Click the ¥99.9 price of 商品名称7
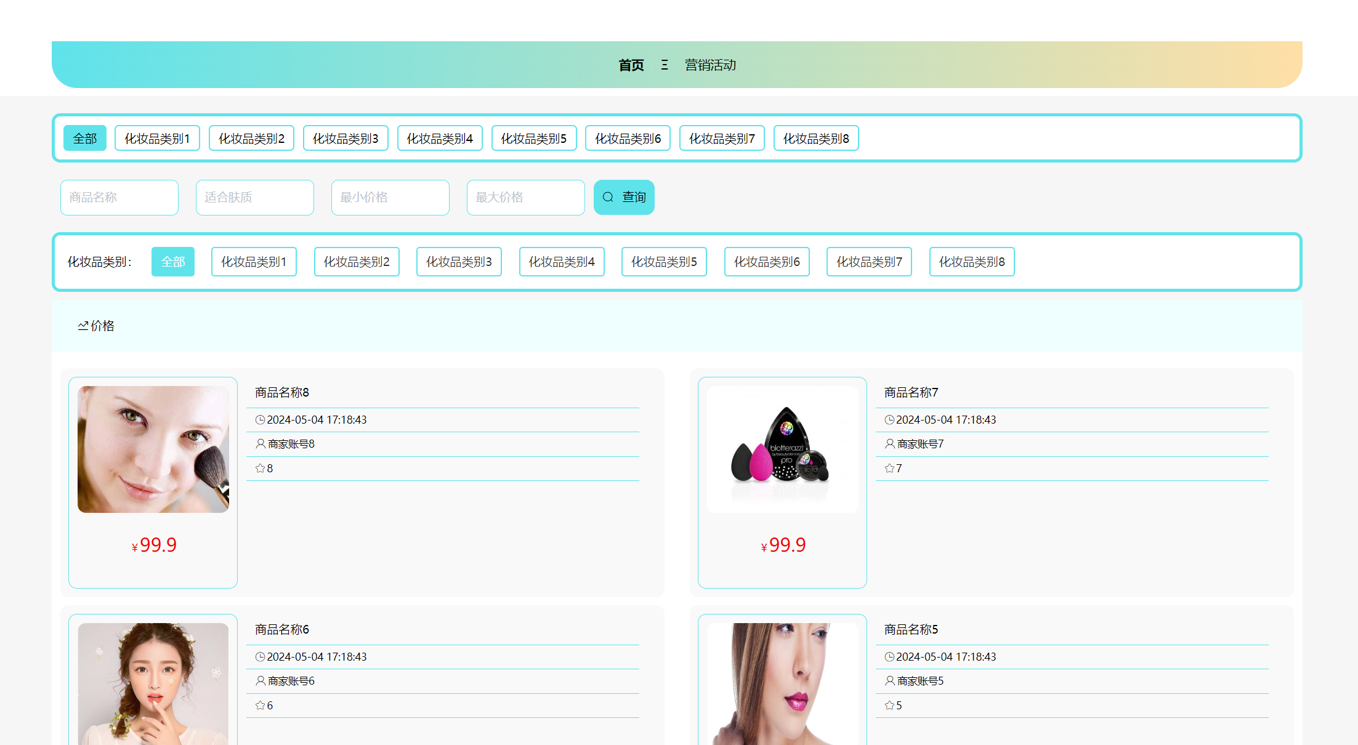 tap(783, 545)
